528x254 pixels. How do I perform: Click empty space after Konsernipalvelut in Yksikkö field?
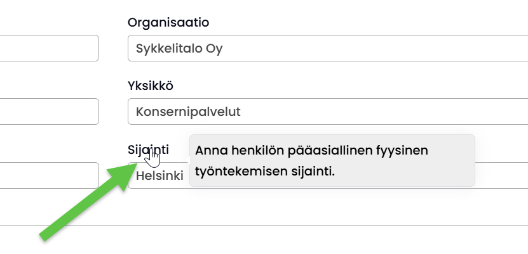pyautogui.click(x=381, y=112)
